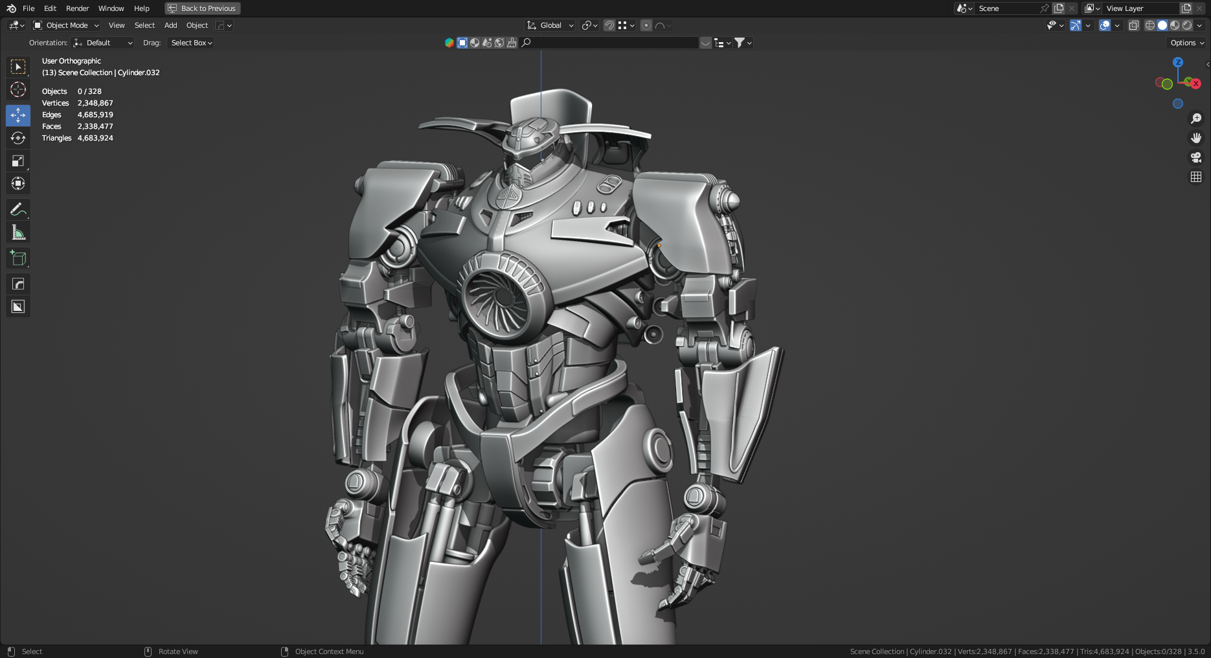This screenshot has height=658, width=1211.
Task: Open snapping options dropdown
Action: pos(626,25)
